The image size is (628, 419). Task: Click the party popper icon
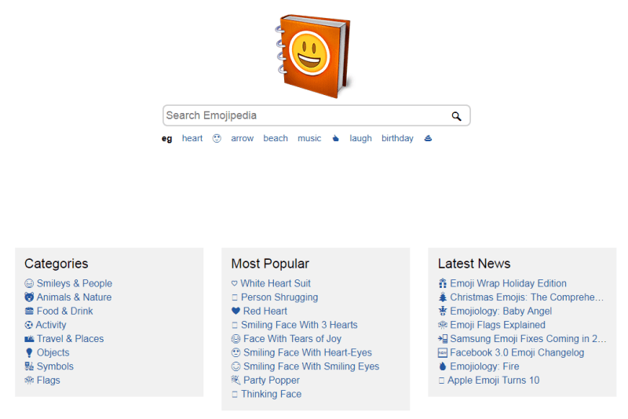pyautogui.click(x=236, y=381)
